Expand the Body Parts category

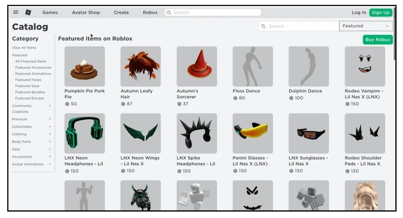50,141
